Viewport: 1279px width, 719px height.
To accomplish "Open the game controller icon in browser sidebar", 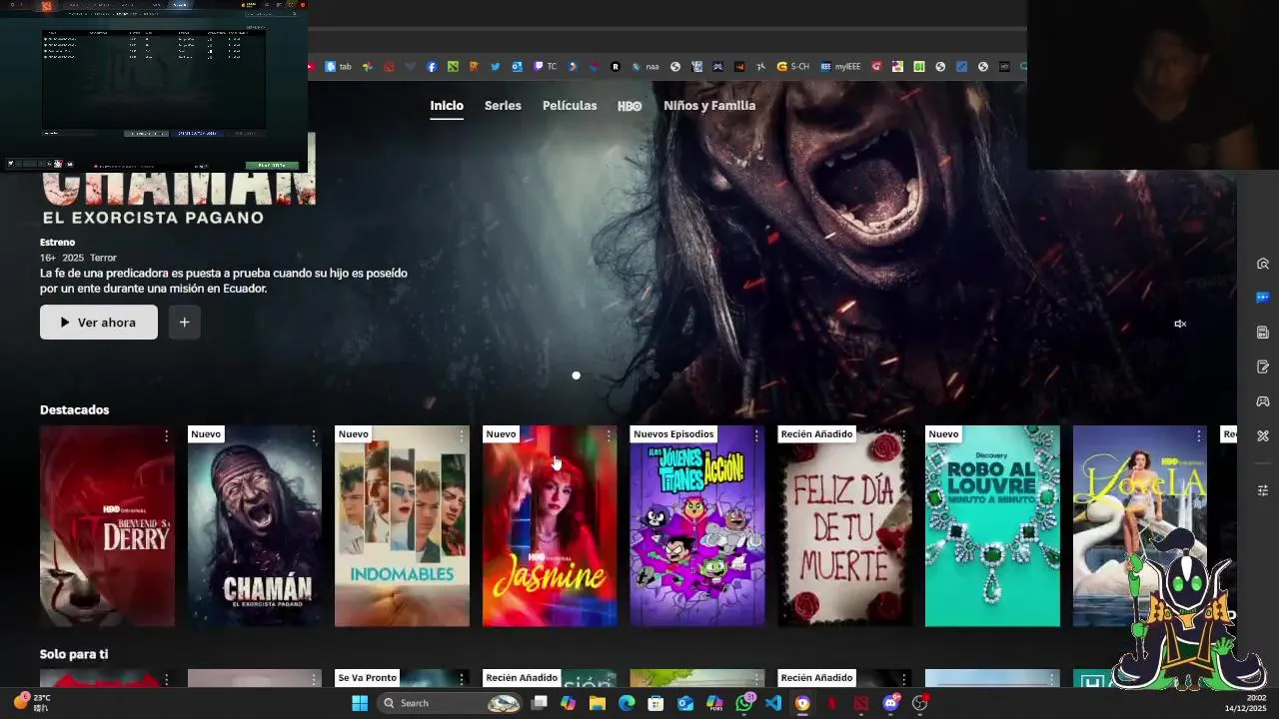I will [x=1263, y=401].
